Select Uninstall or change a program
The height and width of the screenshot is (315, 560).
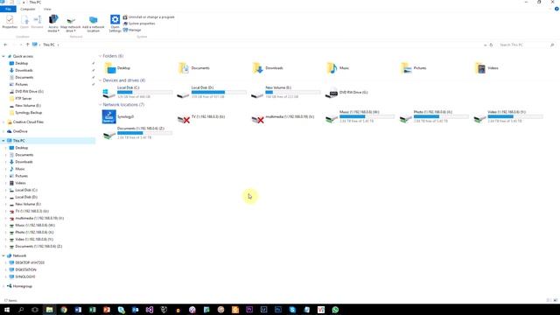pyautogui.click(x=149, y=17)
